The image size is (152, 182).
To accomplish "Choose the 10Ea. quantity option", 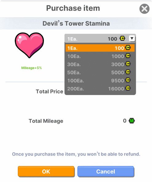I will point(100,56).
